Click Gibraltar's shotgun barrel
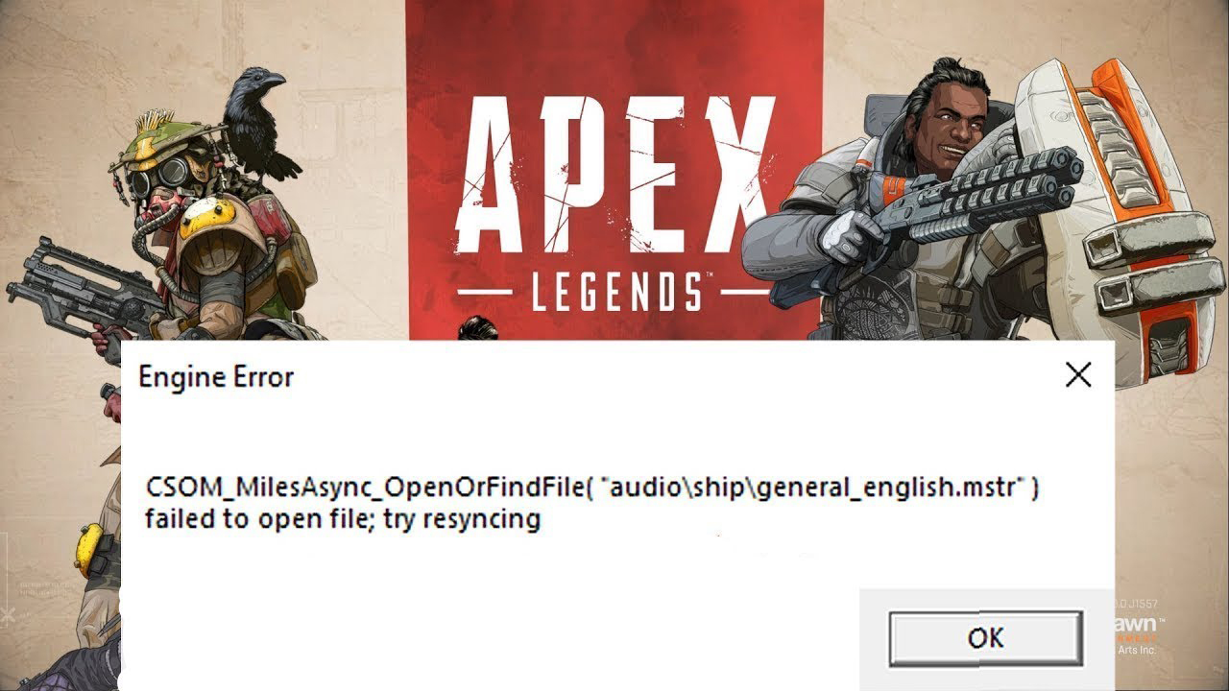 click(988, 190)
